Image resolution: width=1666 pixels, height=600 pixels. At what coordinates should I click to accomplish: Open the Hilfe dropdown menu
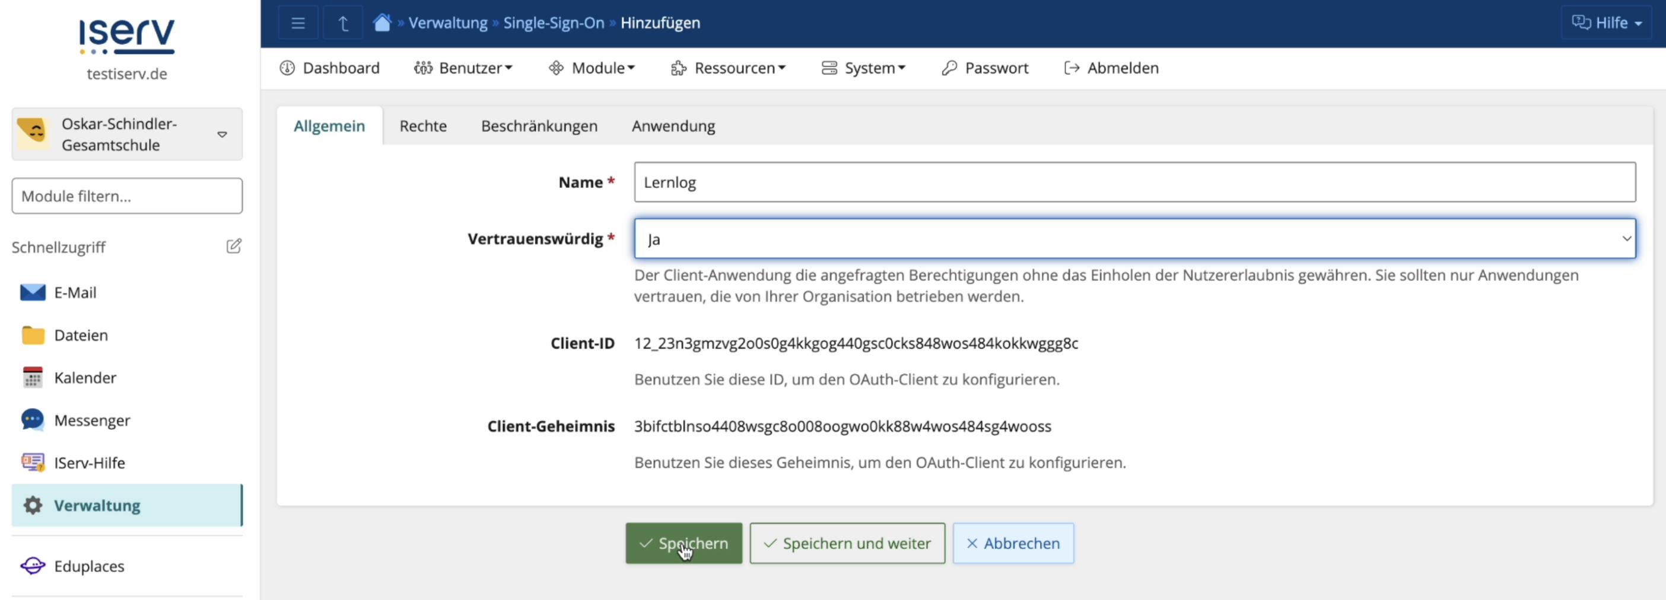tap(1607, 23)
